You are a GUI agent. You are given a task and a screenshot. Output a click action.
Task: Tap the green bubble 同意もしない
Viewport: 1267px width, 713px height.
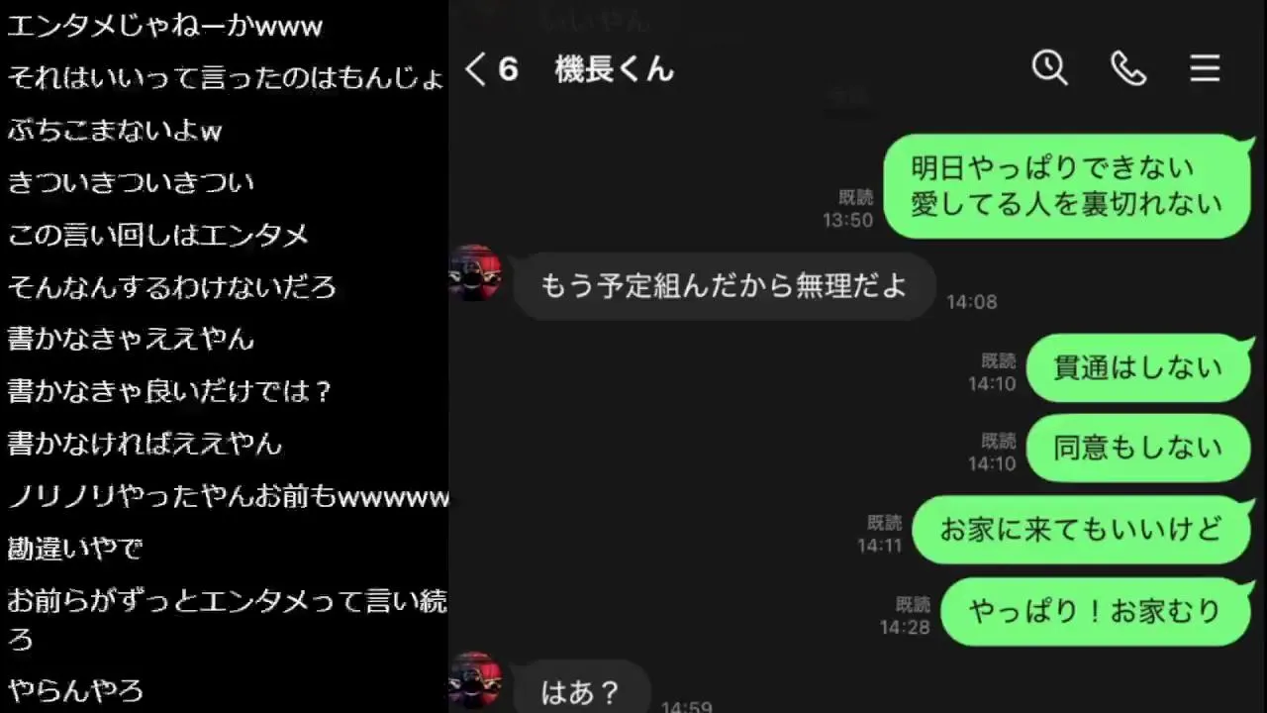click(x=1139, y=449)
